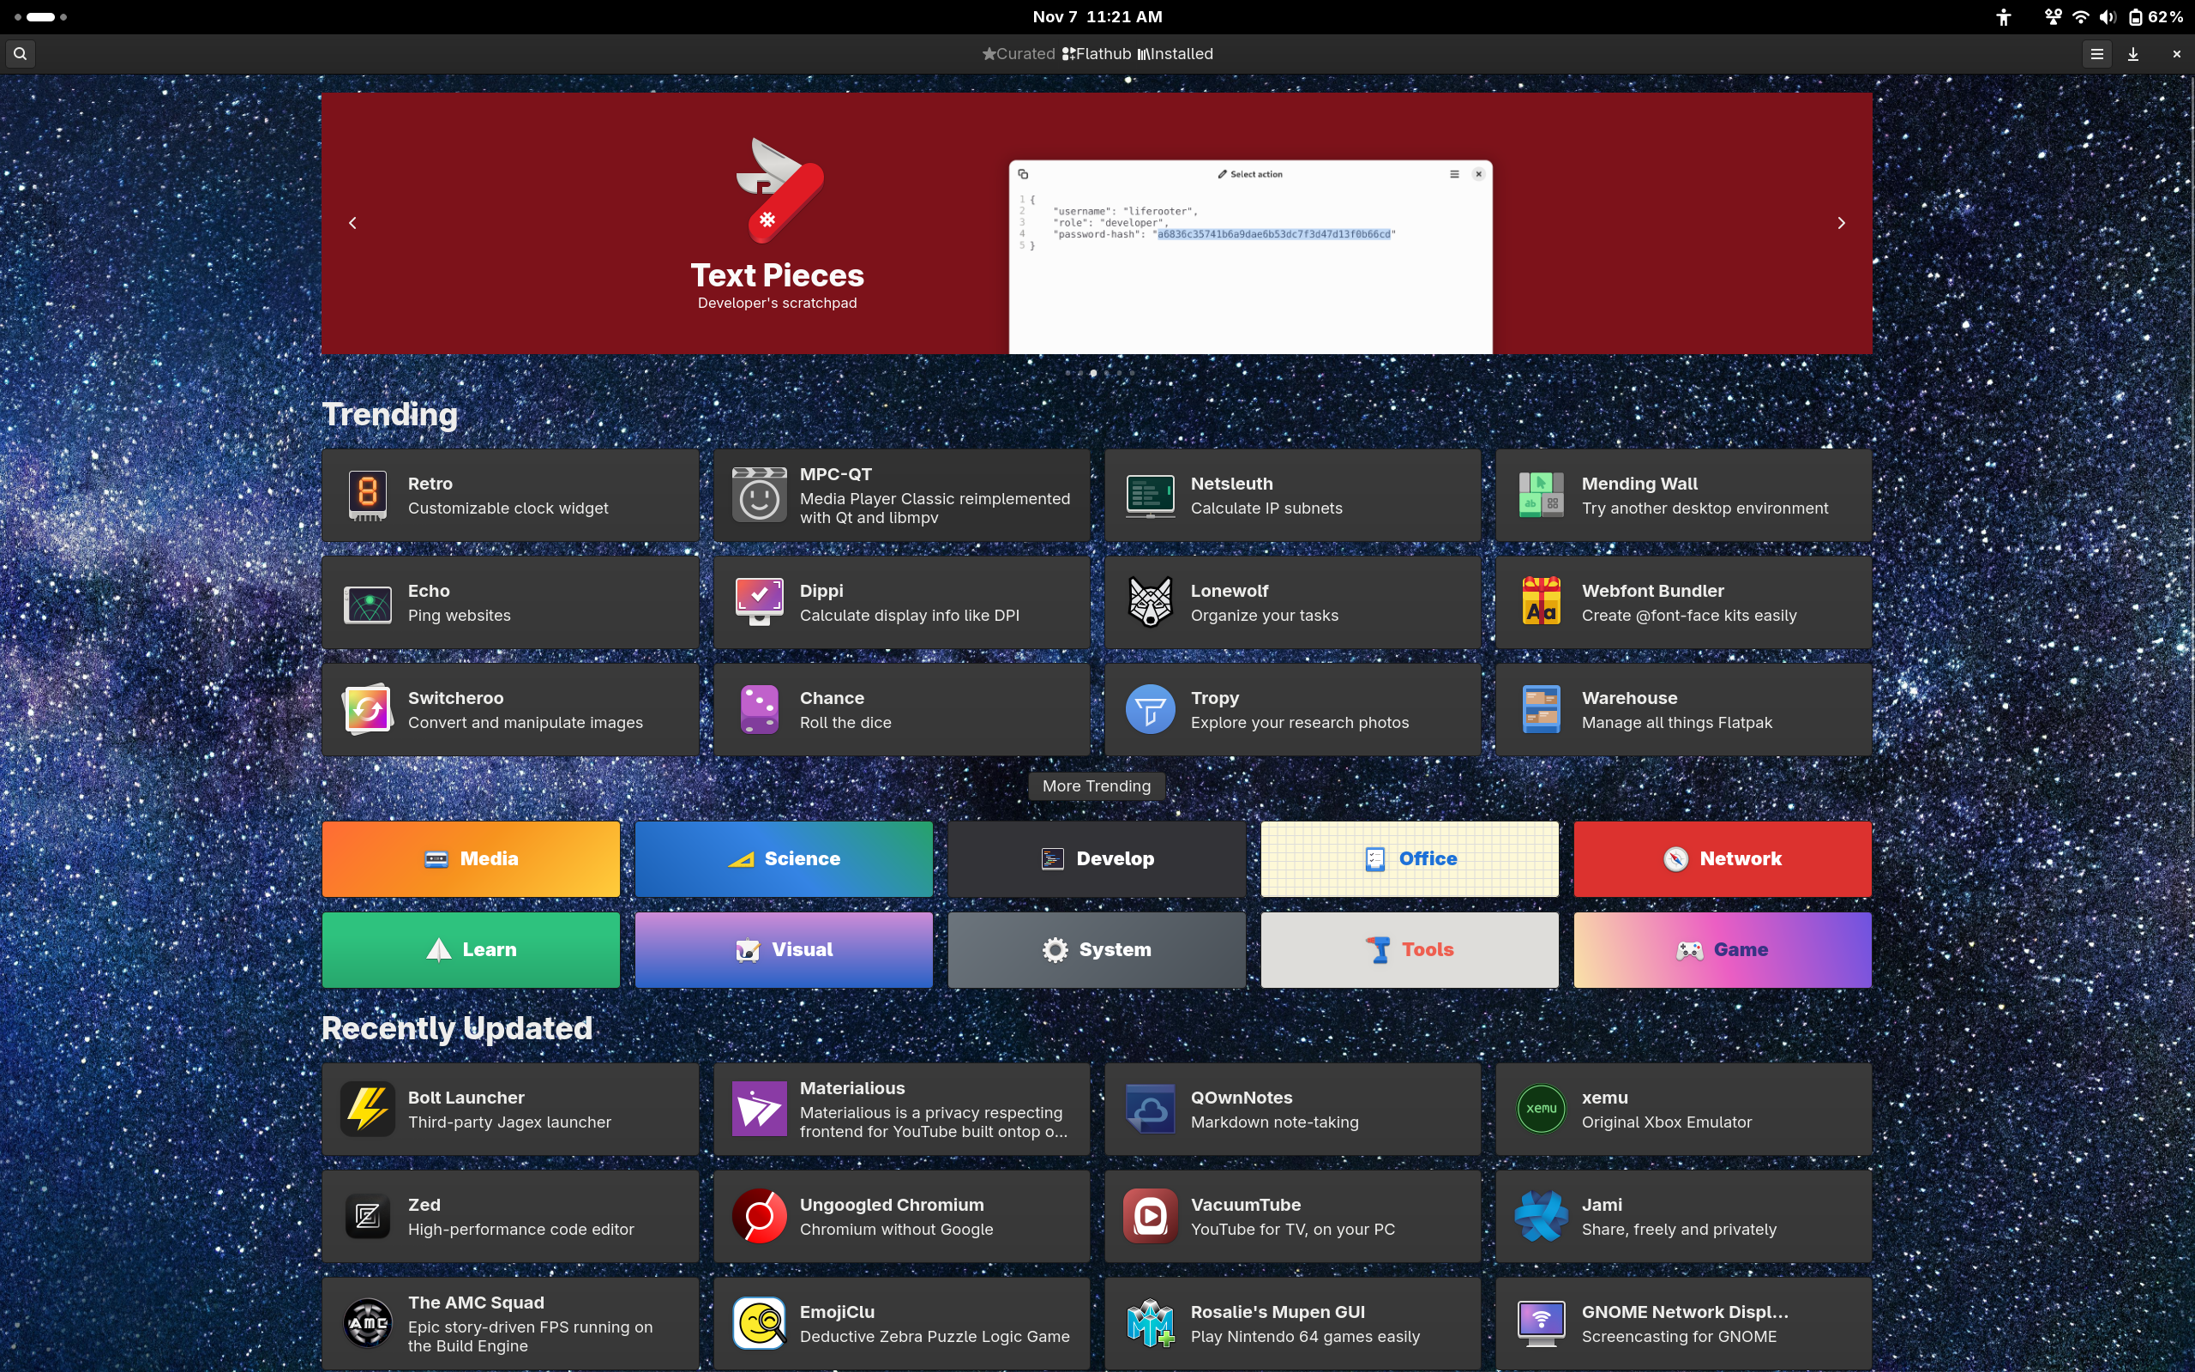Go to previous carousel slide
The height and width of the screenshot is (1372, 2195).
coord(353,223)
